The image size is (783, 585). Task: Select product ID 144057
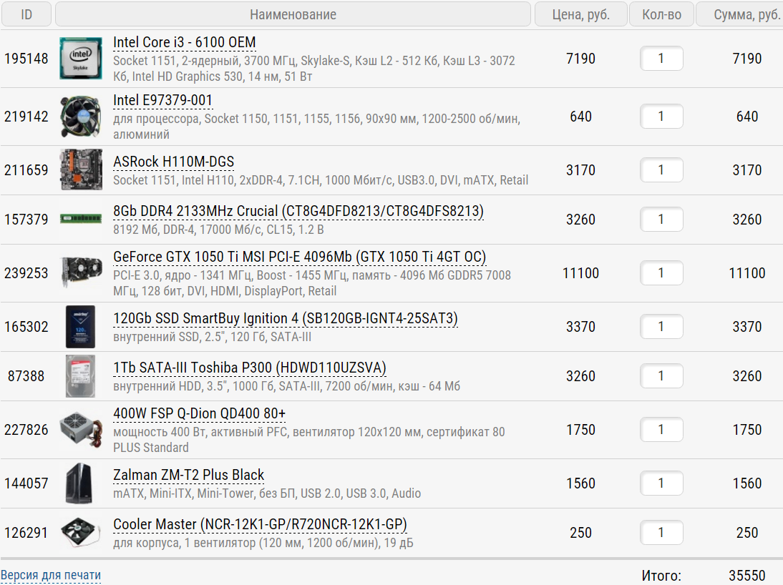coord(26,483)
